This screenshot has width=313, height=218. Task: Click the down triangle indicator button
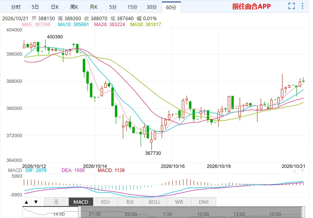tap(36, 202)
